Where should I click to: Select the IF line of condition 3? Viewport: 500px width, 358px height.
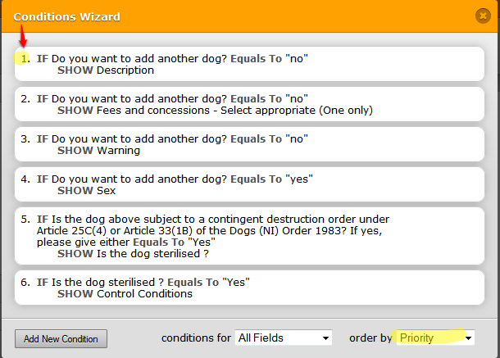pos(172,138)
